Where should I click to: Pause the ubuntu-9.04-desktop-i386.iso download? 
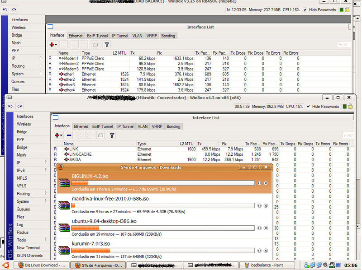point(259,228)
